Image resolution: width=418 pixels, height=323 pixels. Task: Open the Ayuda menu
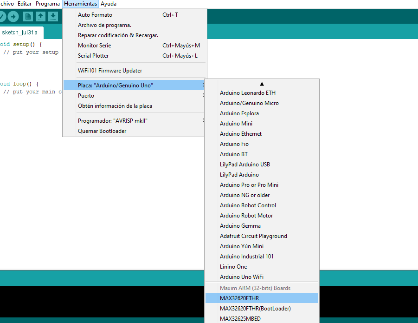[108, 4]
